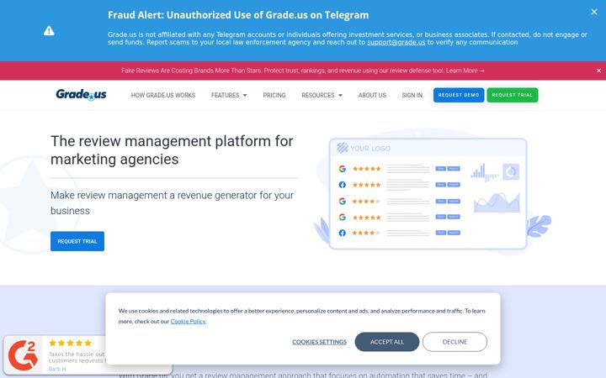The image size is (606, 378).
Task: Click the headline 'The review management platform for marketing agencies'
Action: click(172, 150)
